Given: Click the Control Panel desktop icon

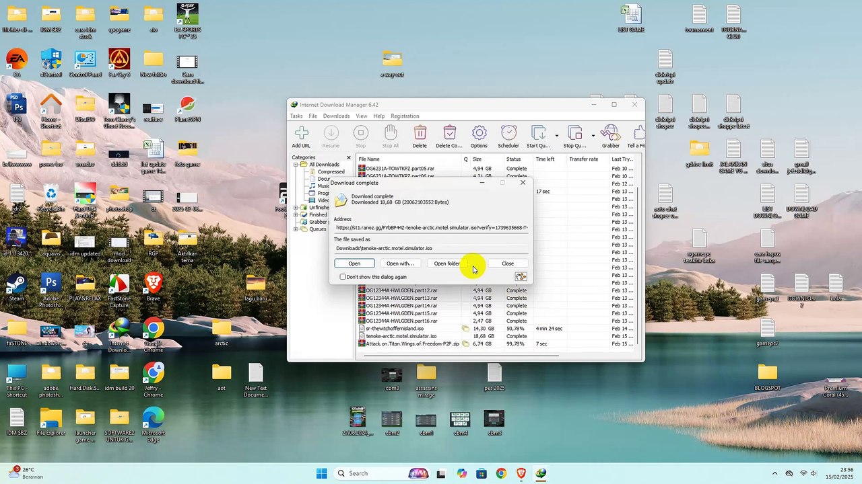Looking at the screenshot, I should [x=85, y=59].
